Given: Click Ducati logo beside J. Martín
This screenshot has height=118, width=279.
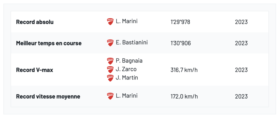Looking at the screenshot, I should click(x=110, y=78).
